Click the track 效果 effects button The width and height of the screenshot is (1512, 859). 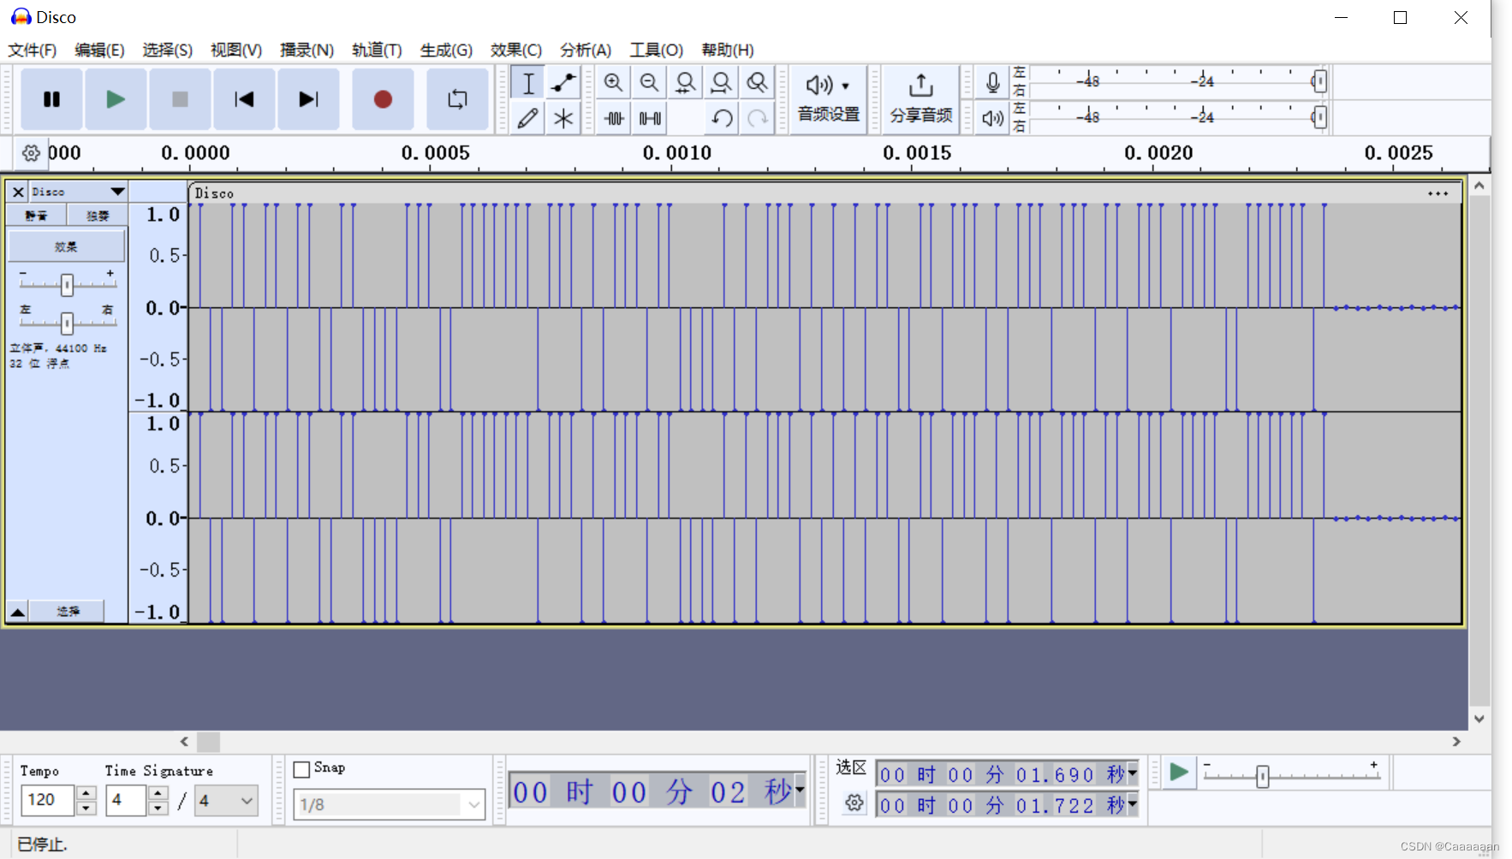pos(67,246)
